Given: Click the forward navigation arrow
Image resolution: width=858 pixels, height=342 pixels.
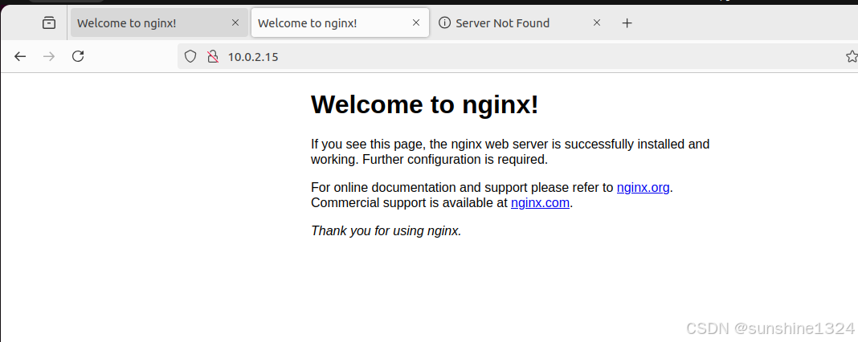Looking at the screenshot, I should 49,56.
